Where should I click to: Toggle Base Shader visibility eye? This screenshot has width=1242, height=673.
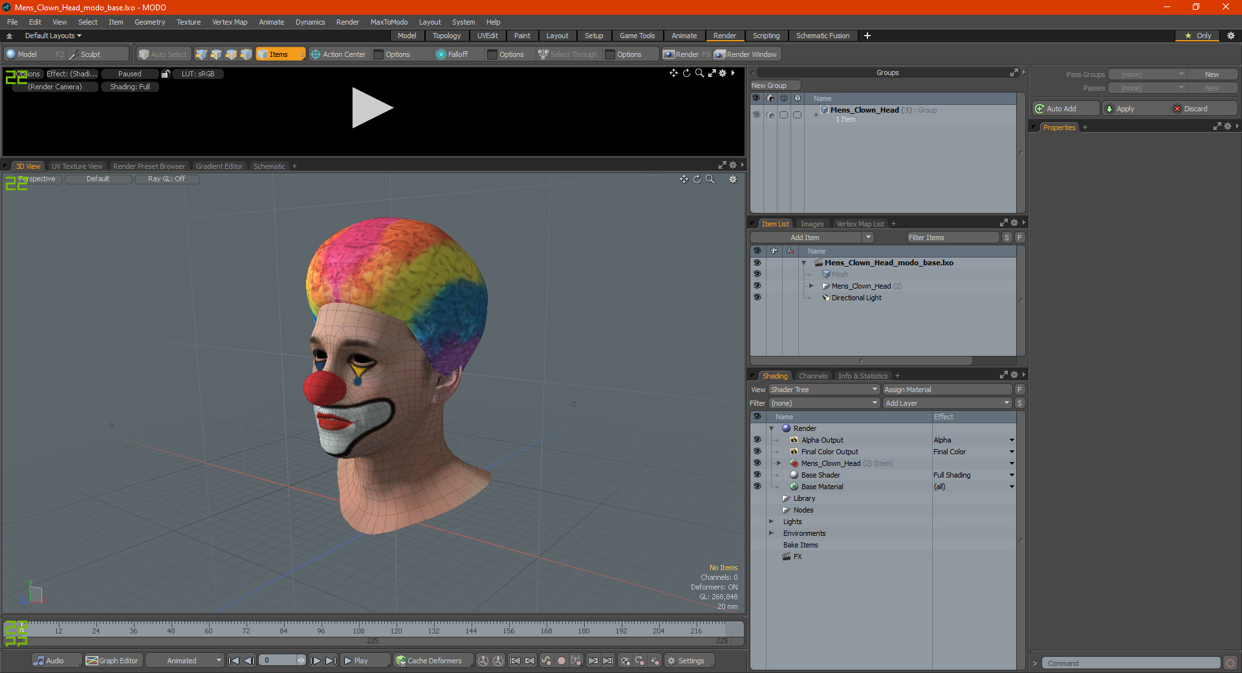pos(757,475)
